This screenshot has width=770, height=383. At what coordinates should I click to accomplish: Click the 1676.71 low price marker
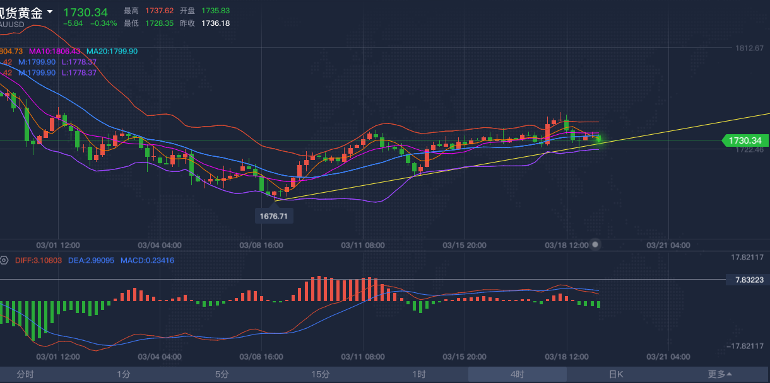pos(275,216)
